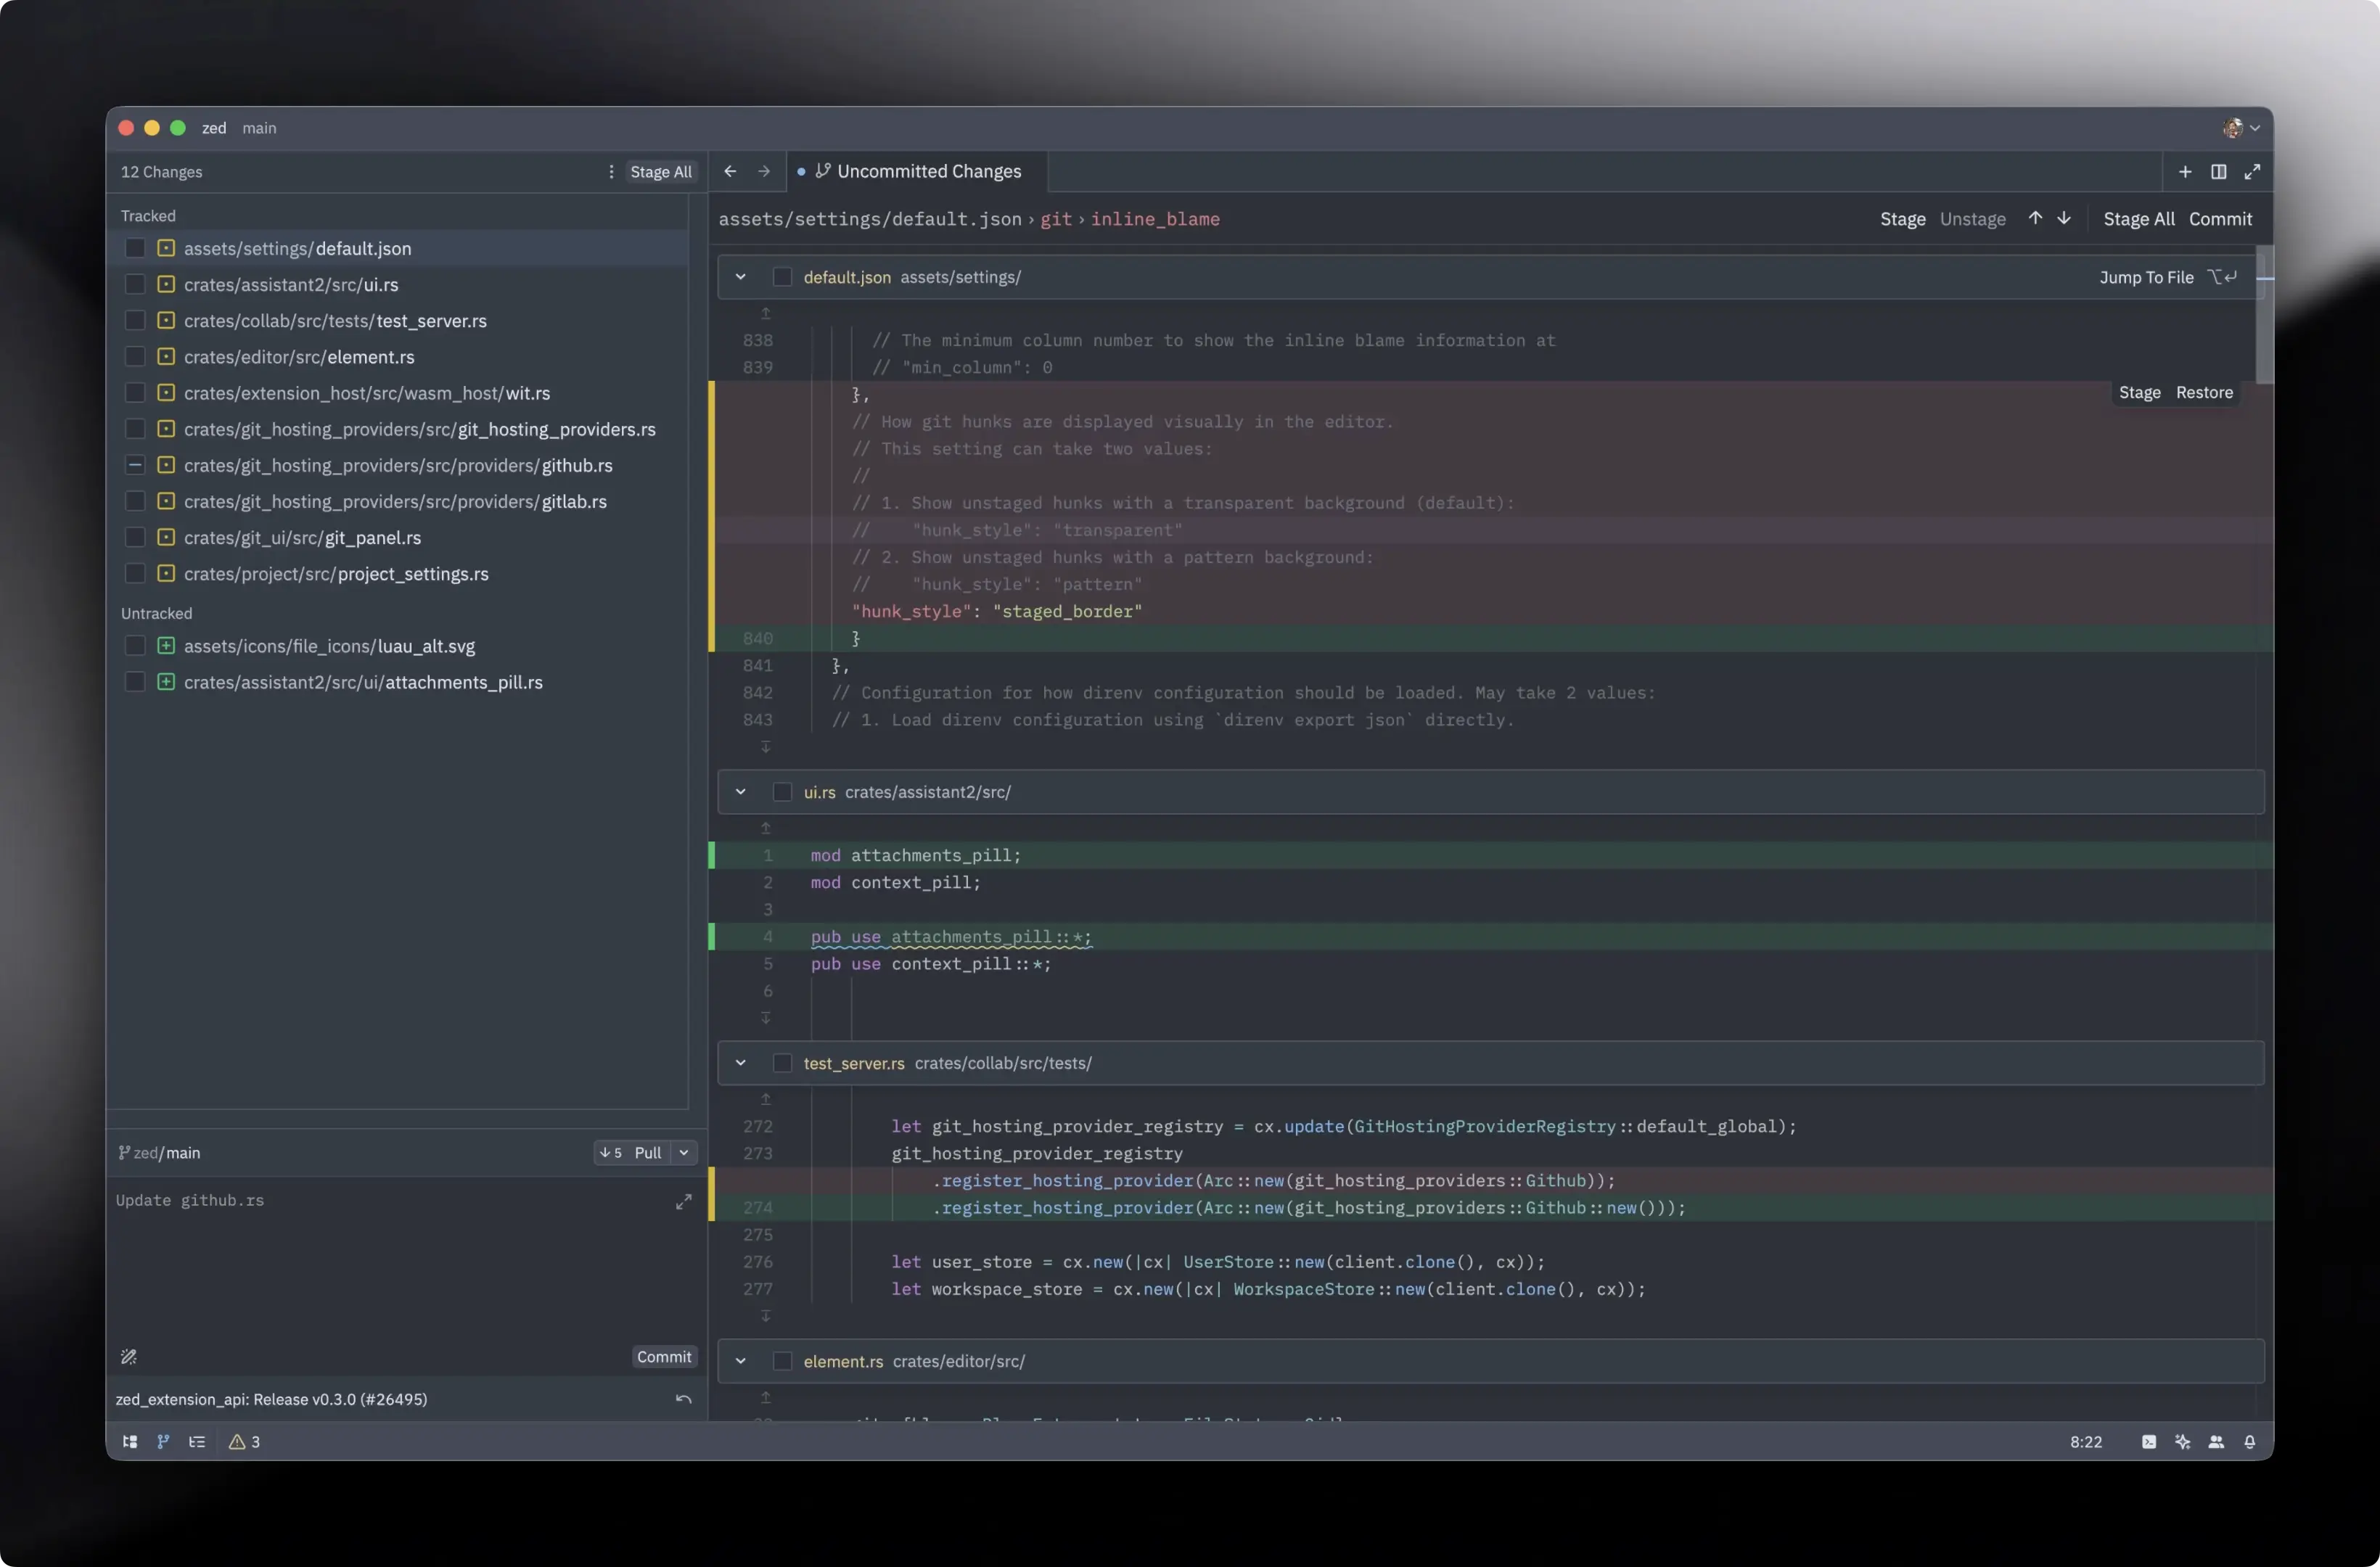Click the split pane icon in tab bar
Screen dimensions: 2380x1567
click(x=2218, y=172)
